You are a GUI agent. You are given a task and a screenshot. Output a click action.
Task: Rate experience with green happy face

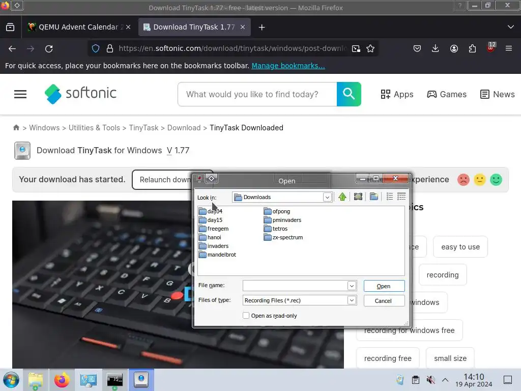[x=496, y=180]
